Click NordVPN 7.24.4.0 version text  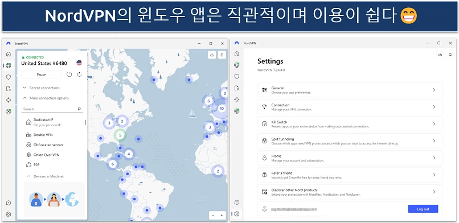tap(271, 70)
